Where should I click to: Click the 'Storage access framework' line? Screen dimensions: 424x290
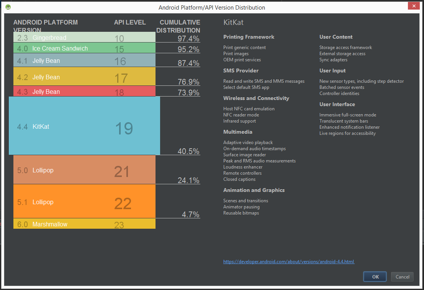(x=345, y=48)
